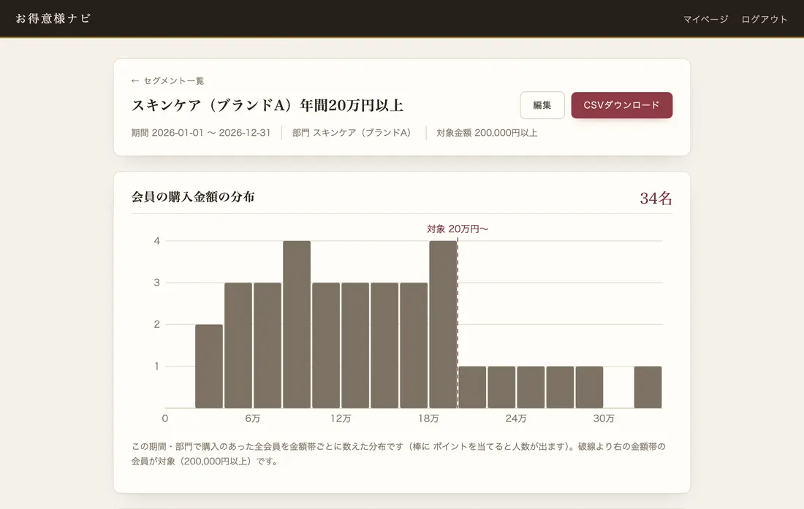This screenshot has height=509, width=804.
Task: Open マイページ from the header
Action: pyautogui.click(x=705, y=19)
